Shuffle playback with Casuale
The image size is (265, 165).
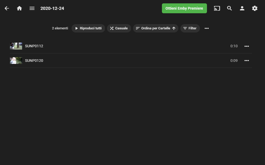coord(119,28)
